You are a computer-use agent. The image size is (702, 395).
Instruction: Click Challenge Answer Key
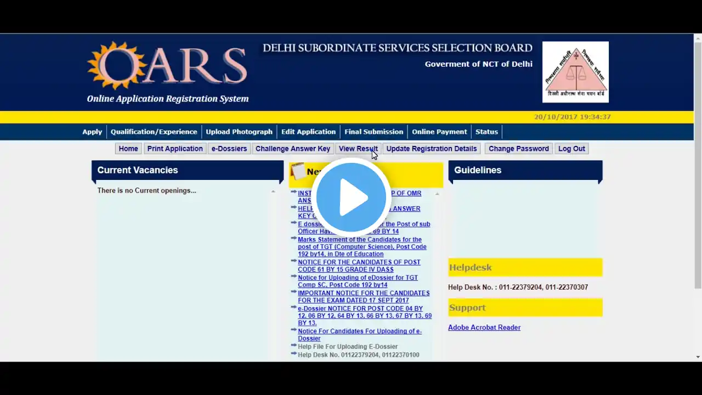click(x=293, y=149)
